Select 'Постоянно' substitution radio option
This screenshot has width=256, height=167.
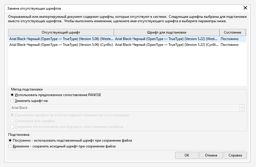click(x=10, y=140)
